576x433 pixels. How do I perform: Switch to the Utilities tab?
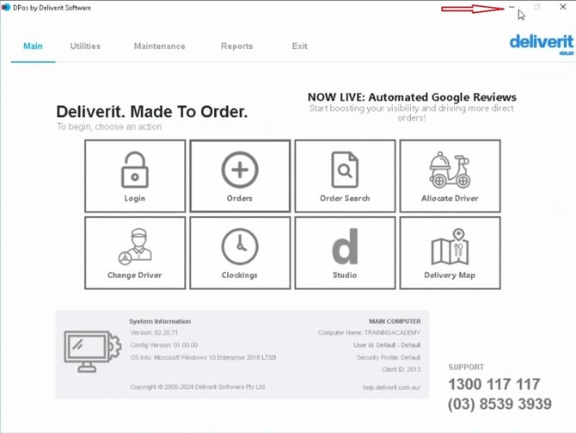(x=85, y=46)
